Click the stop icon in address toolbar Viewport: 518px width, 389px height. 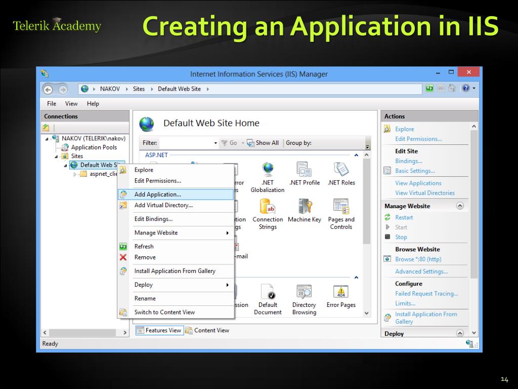click(441, 88)
